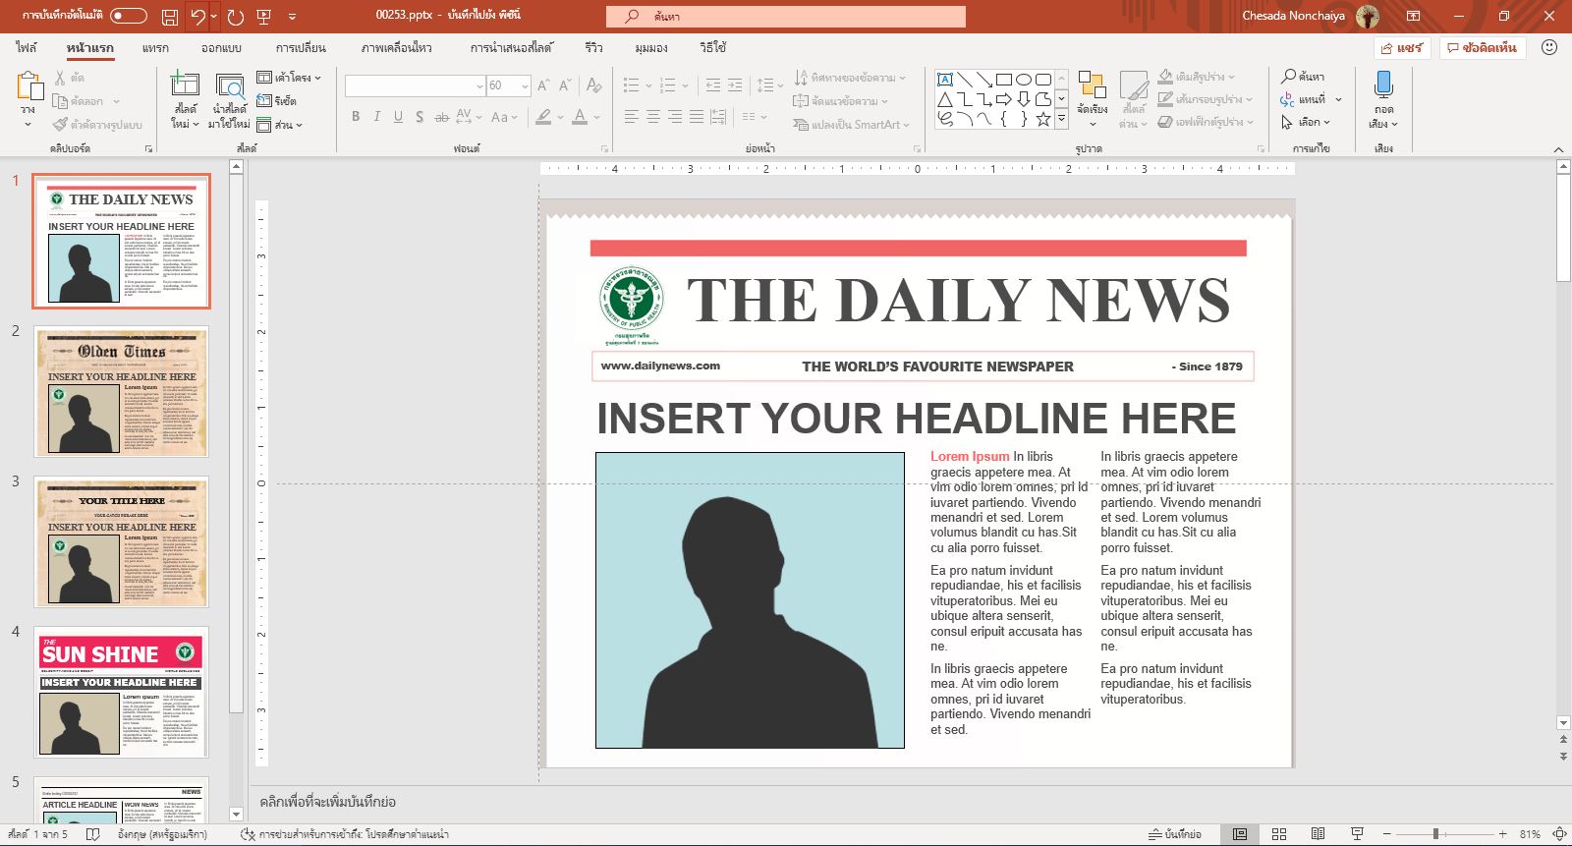
Task: Click the Reuse Slides icon
Action: point(229,86)
